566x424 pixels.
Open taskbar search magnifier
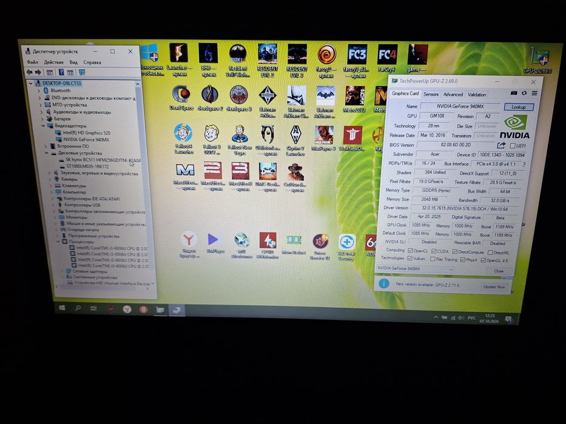[x=78, y=308]
